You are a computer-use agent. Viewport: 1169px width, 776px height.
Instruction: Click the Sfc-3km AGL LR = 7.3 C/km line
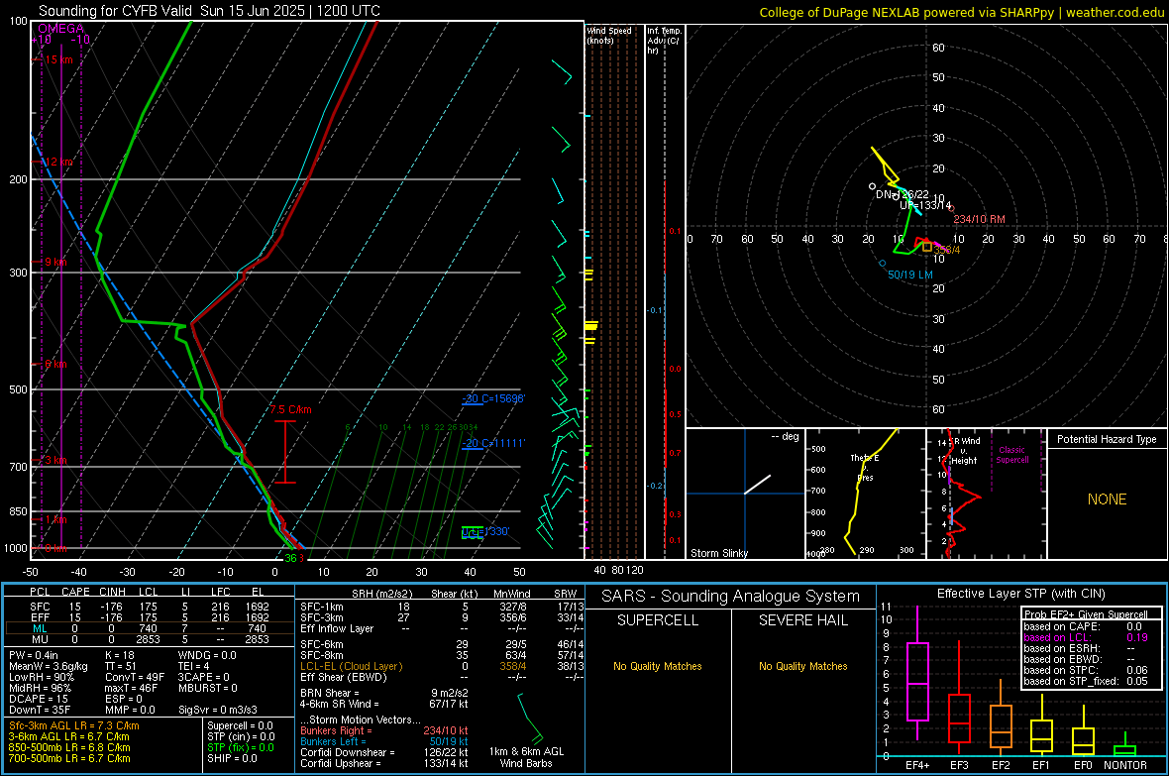pos(74,725)
